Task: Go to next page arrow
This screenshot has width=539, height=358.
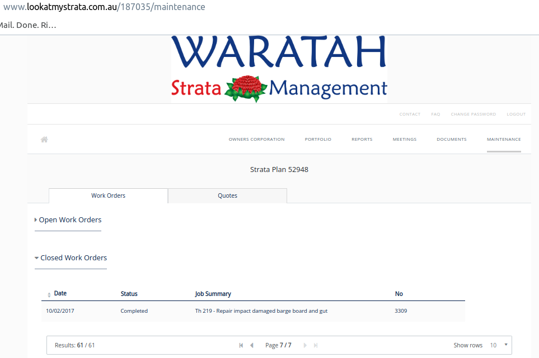Action: pyautogui.click(x=305, y=345)
